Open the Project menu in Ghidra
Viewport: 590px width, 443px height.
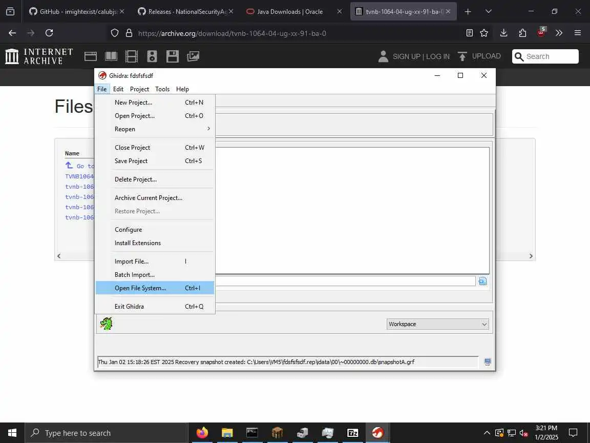[x=140, y=89]
